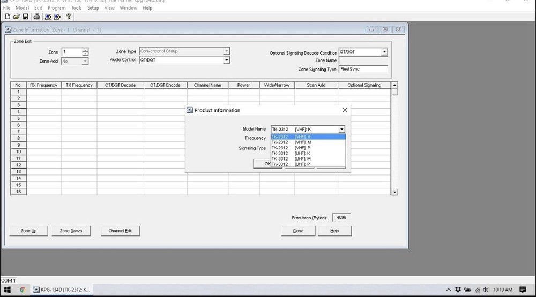Click the Open file toolbar icon
The image size is (536, 297).
(16, 17)
